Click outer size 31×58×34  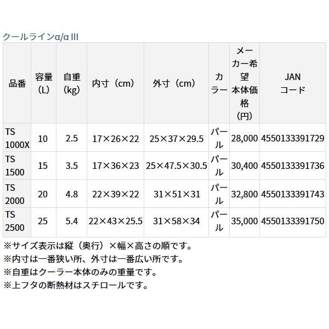click(176, 221)
